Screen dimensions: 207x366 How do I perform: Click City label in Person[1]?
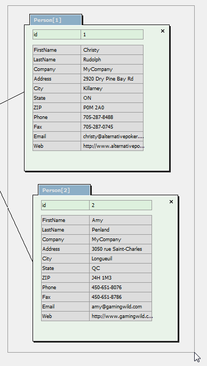57,88
